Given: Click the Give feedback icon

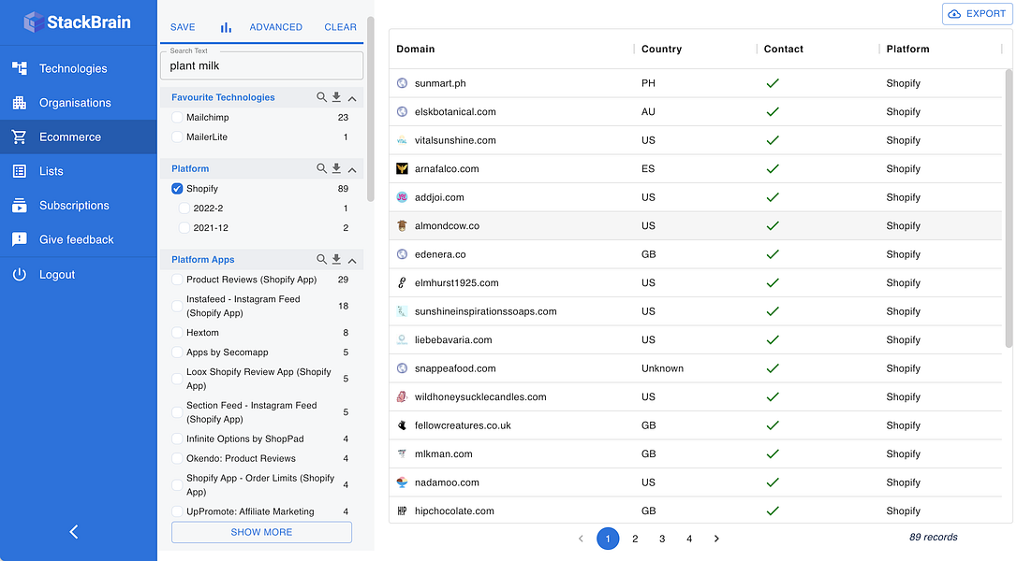Looking at the screenshot, I should 20,239.
